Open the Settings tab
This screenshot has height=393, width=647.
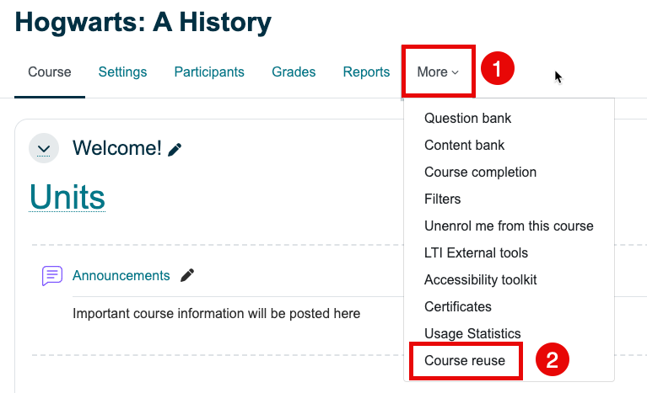122,72
